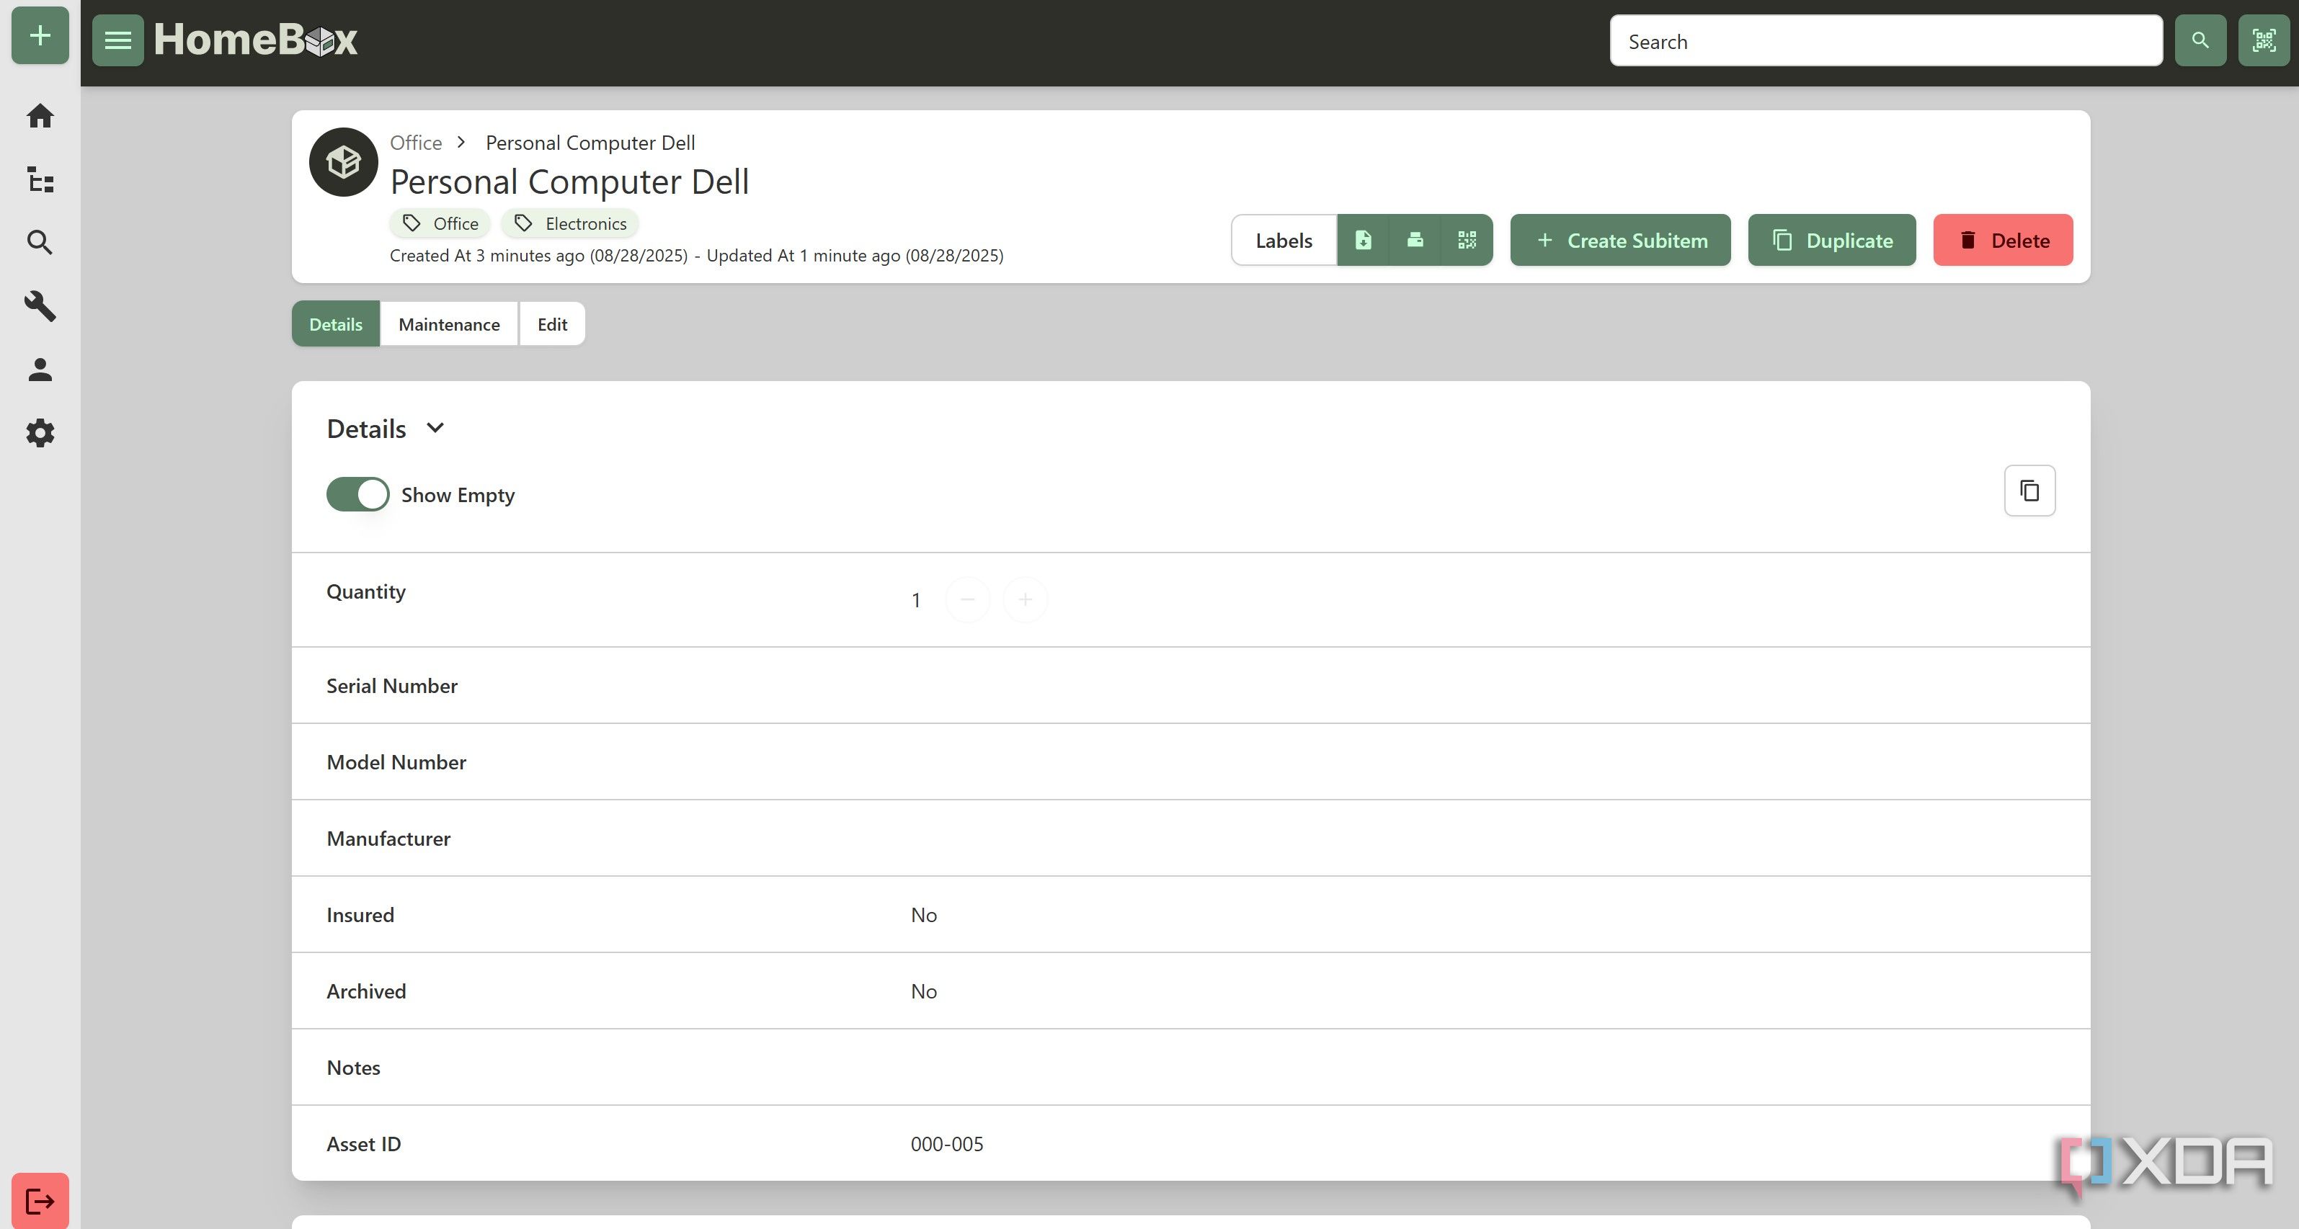This screenshot has width=2299, height=1229.
Task: Click the green plus create button
Action: 40,36
